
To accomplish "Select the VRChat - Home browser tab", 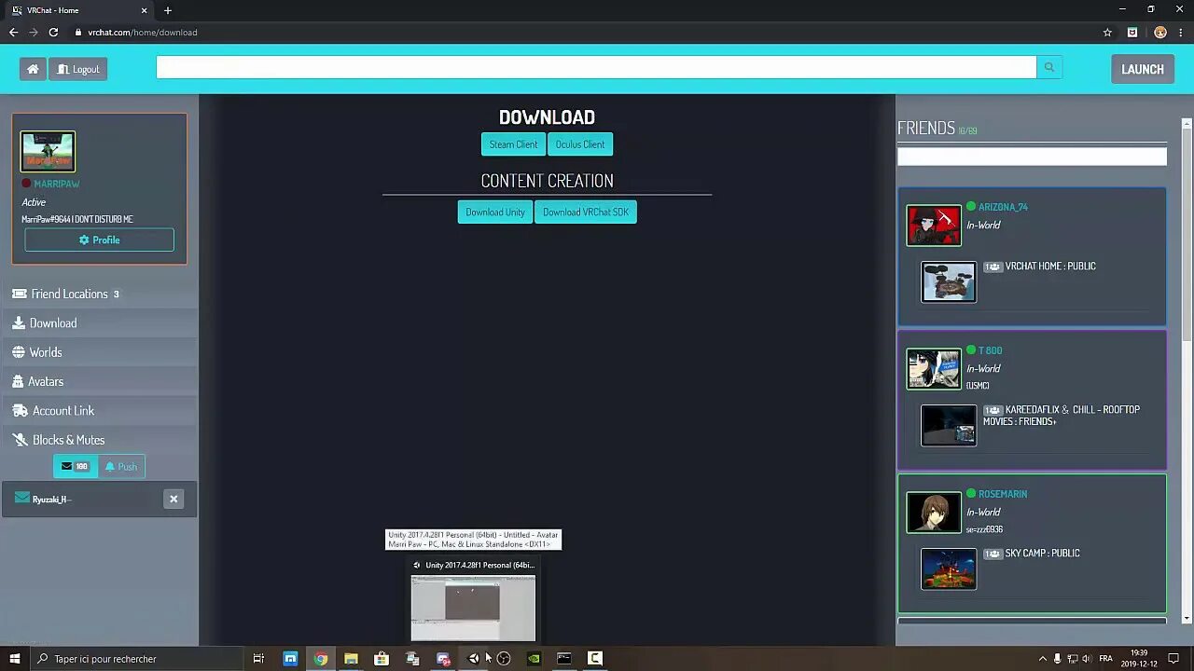I will click(80, 10).
